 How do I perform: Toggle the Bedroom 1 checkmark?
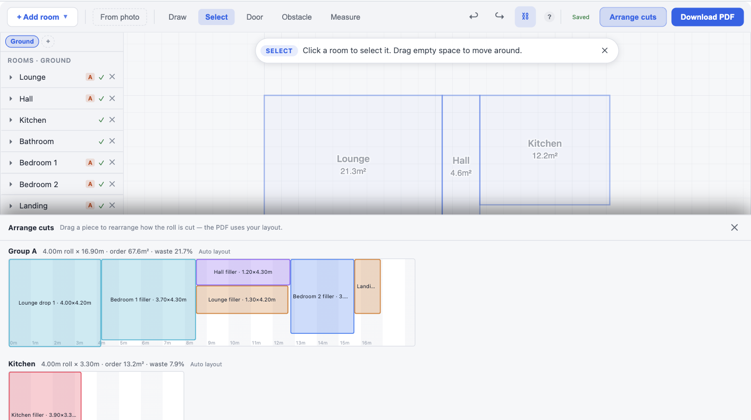coord(101,163)
